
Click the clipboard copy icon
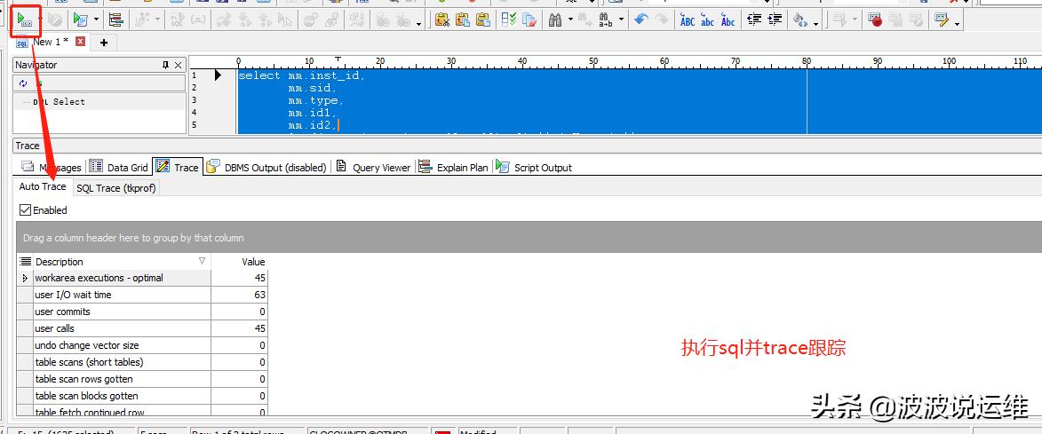(463, 20)
